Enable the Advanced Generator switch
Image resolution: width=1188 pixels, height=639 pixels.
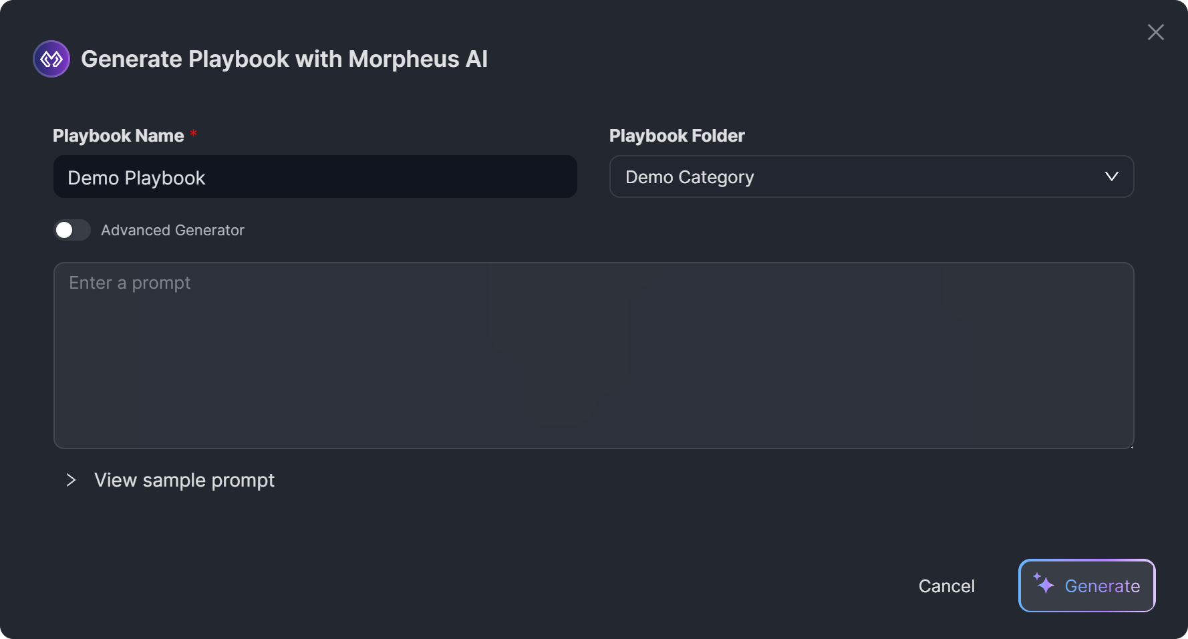(x=72, y=230)
